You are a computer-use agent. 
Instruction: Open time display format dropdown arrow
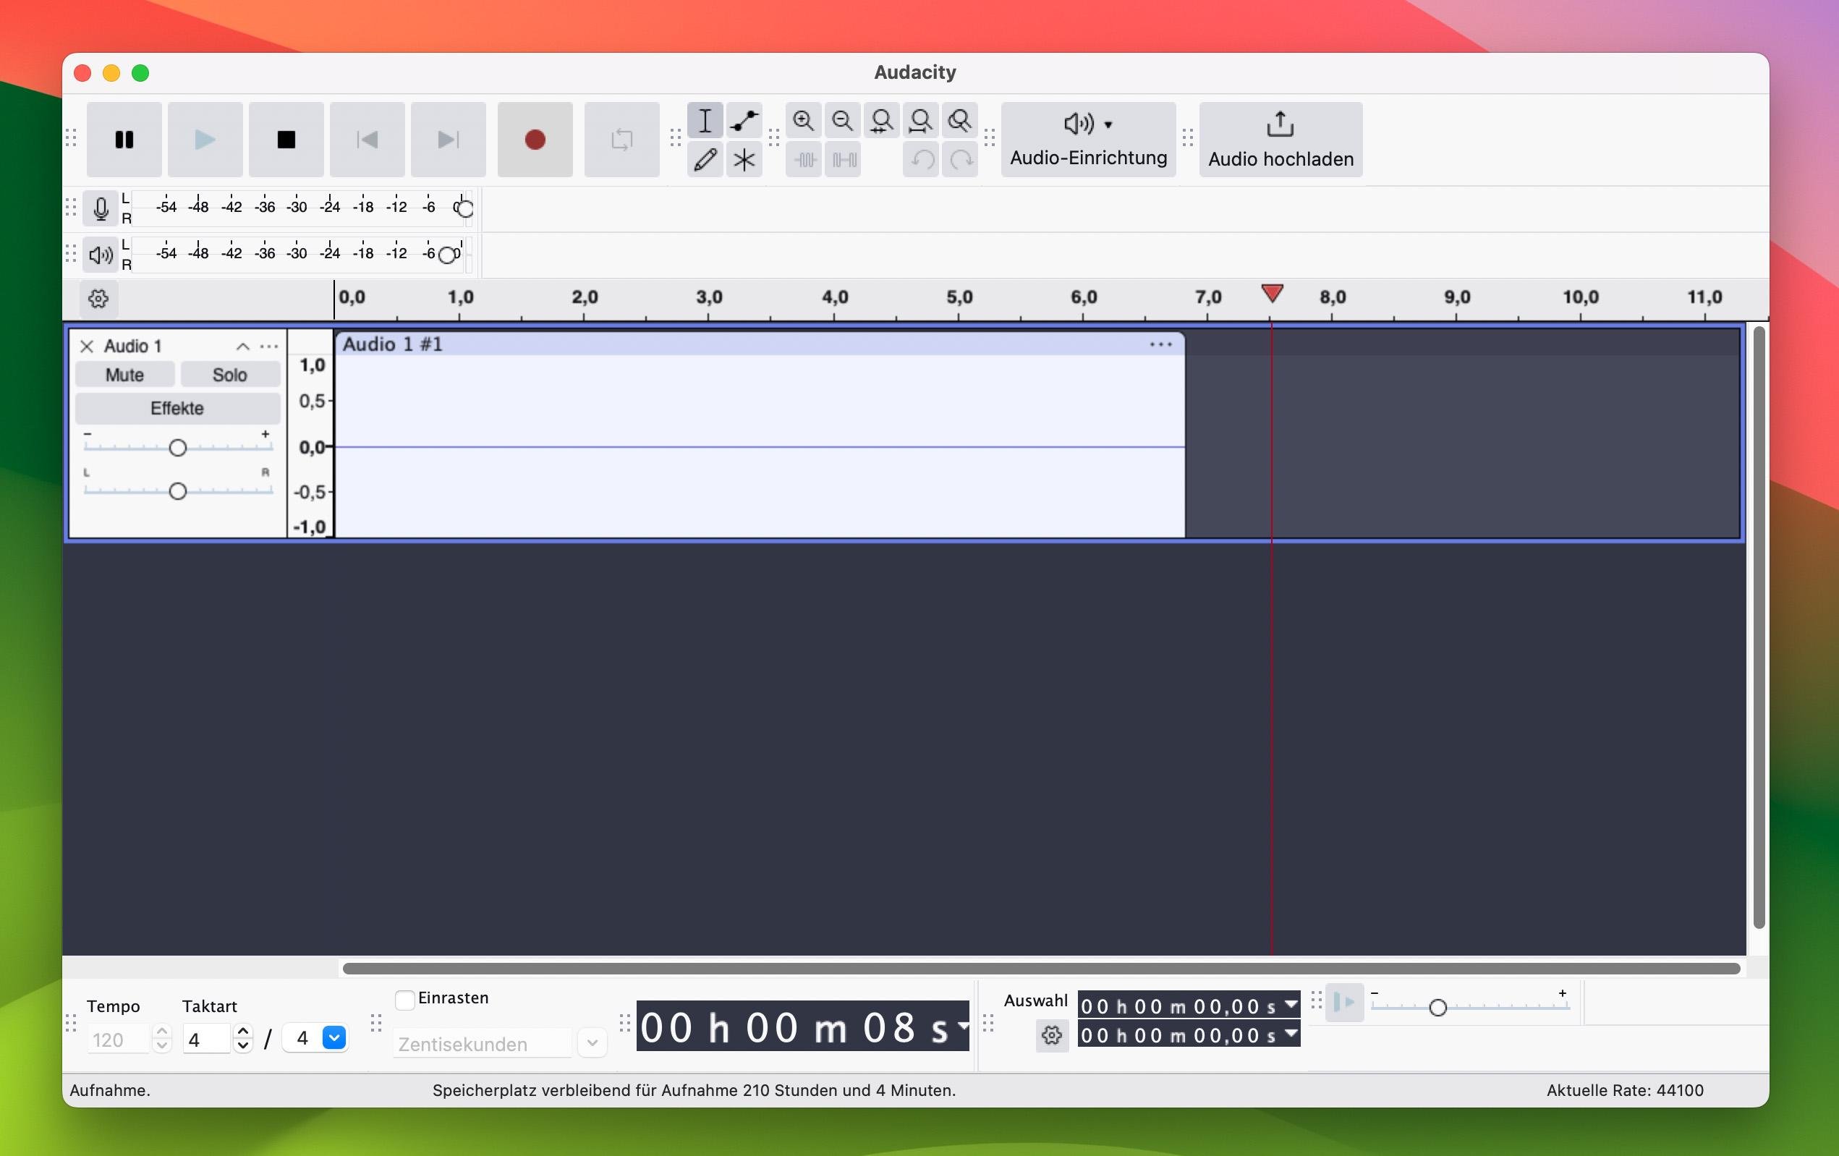click(963, 1026)
